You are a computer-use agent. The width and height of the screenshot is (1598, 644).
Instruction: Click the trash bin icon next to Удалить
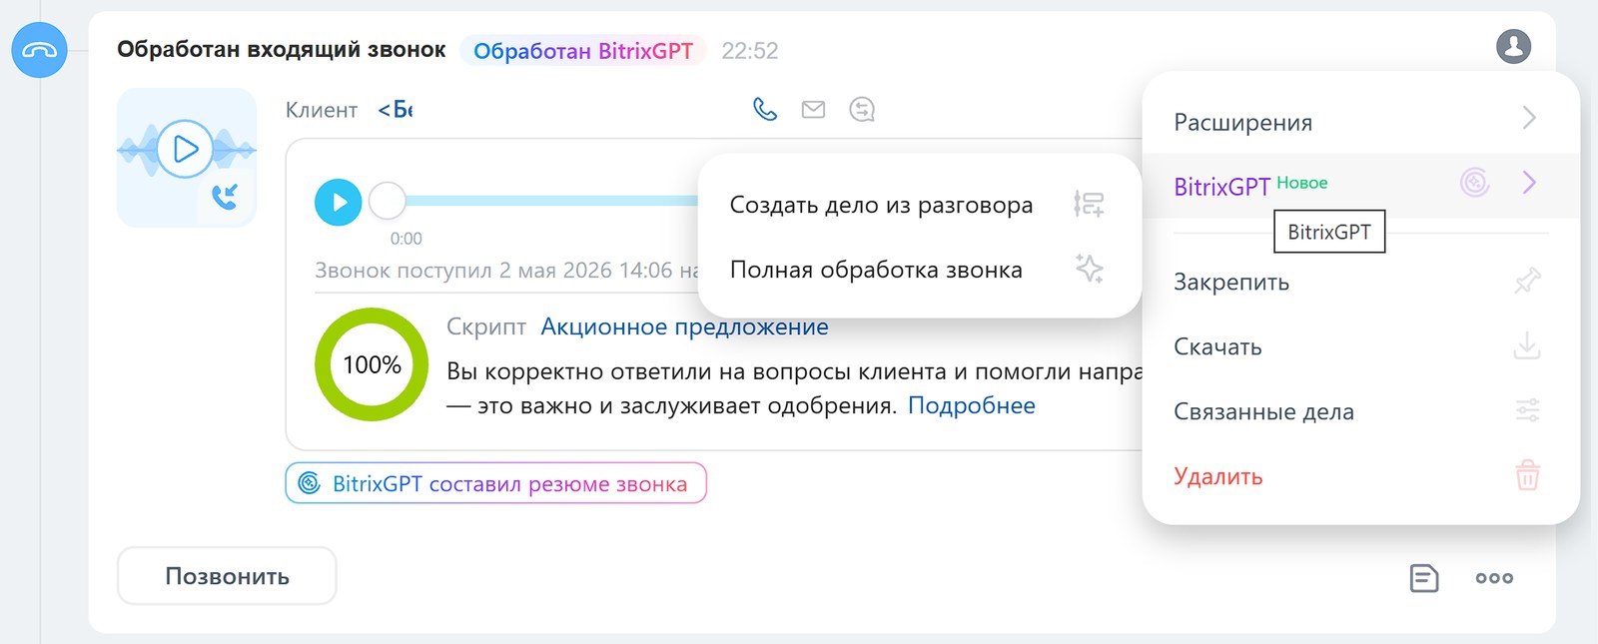pos(1527,475)
